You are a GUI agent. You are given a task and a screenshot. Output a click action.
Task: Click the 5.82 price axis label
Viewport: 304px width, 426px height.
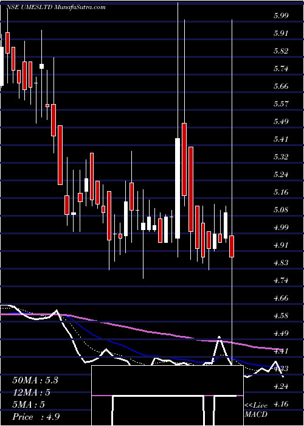[x=281, y=51]
